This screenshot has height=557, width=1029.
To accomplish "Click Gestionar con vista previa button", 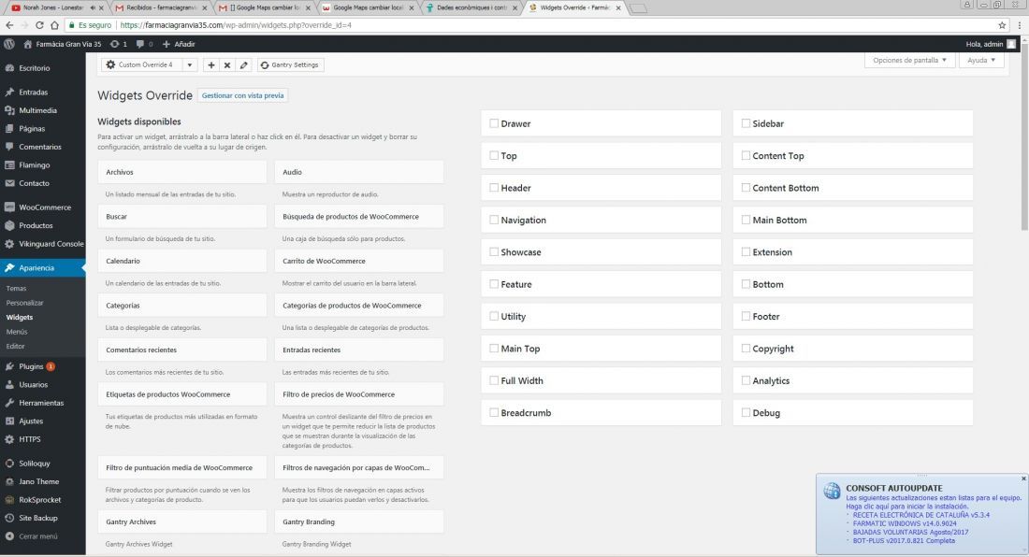I will 243,95.
